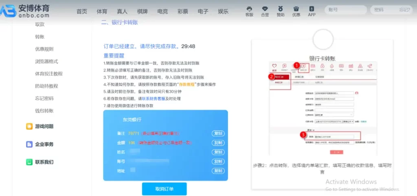Click the 游戏问题 sidebar icon
Viewport: 417px width, 196px height.
tap(29, 126)
